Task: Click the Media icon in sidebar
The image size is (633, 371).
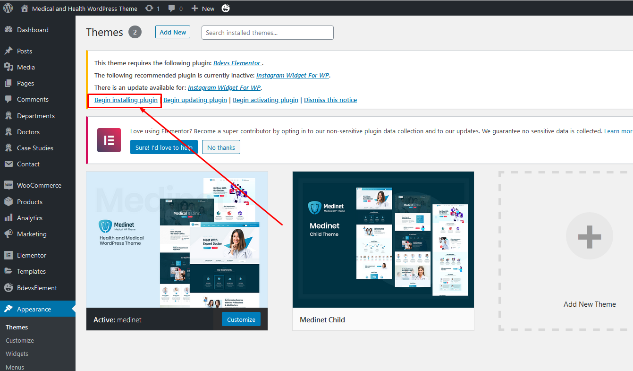Action: [x=8, y=67]
